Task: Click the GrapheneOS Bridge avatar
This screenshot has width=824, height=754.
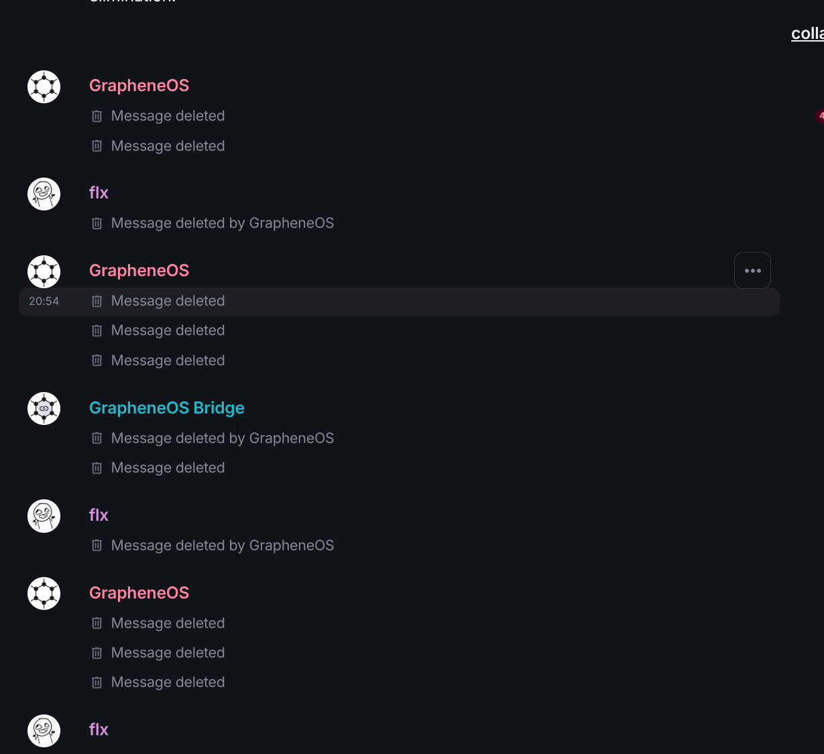Action: click(44, 408)
